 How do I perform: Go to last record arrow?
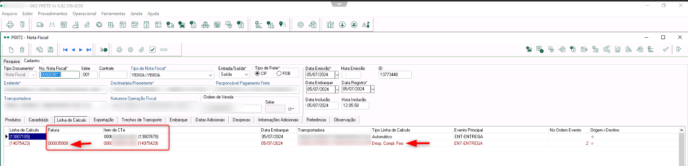click(89, 49)
